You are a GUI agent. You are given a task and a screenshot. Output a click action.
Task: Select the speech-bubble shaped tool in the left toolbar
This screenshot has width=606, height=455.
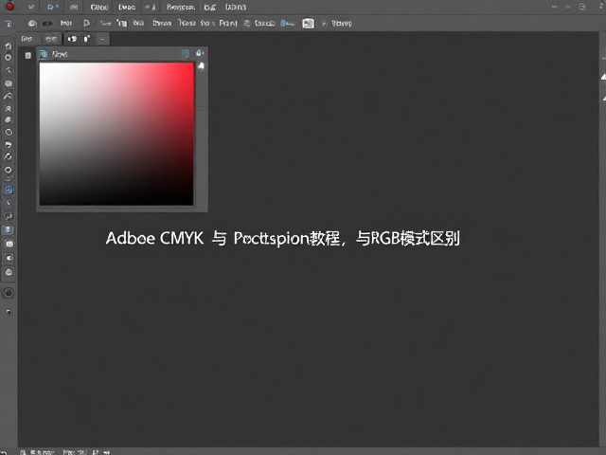pyautogui.click(x=9, y=83)
